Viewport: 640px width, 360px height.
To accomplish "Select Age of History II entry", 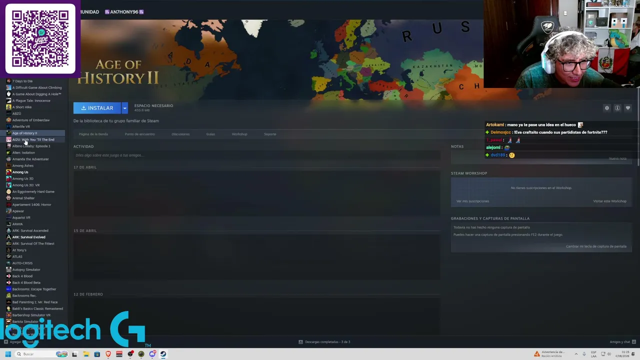I will [x=24, y=133].
